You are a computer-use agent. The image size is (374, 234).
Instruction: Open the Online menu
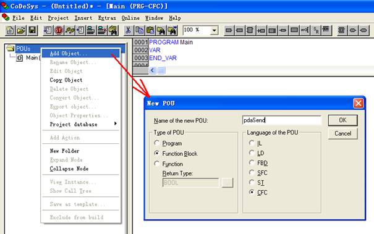(x=130, y=18)
